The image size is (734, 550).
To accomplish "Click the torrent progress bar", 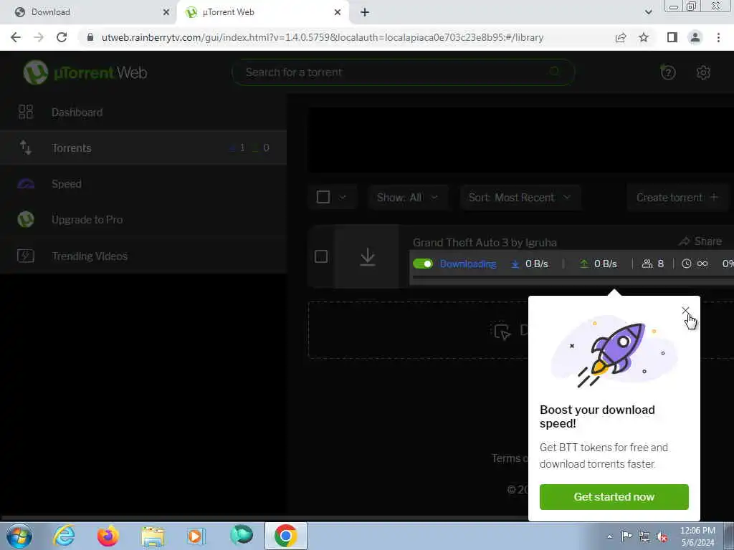I will point(571,277).
